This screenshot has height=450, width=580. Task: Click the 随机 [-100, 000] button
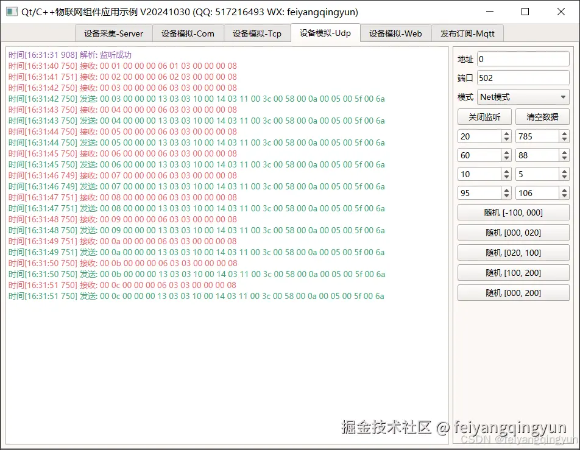(x=514, y=213)
